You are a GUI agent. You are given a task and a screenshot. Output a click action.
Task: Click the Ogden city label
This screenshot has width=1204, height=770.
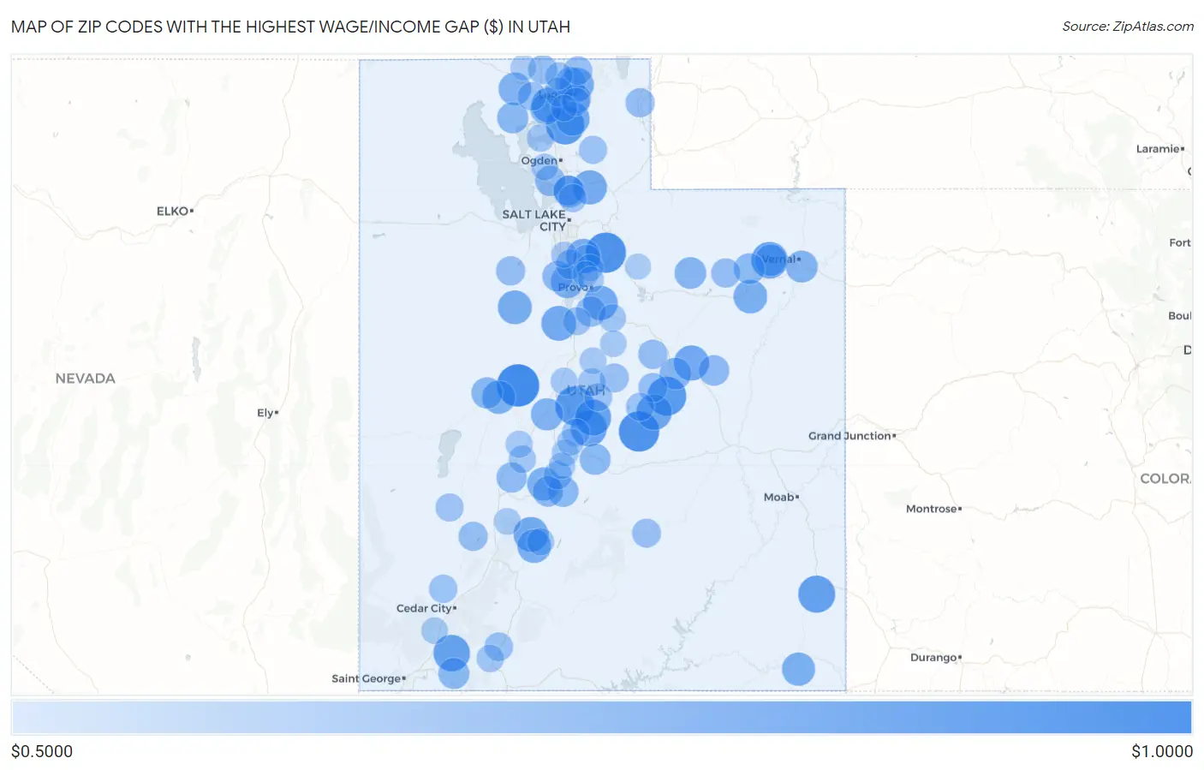pos(541,160)
